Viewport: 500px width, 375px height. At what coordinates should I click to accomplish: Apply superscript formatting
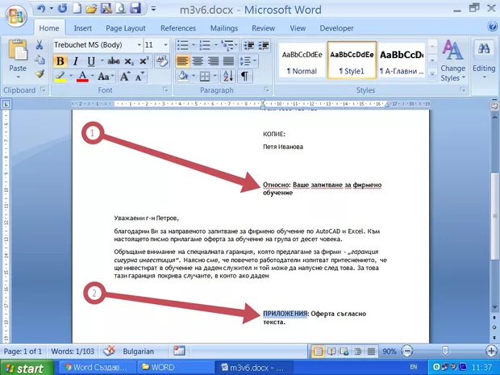point(144,61)
